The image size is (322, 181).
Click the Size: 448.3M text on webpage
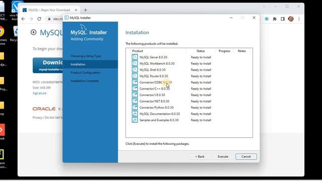pos(41,87)
